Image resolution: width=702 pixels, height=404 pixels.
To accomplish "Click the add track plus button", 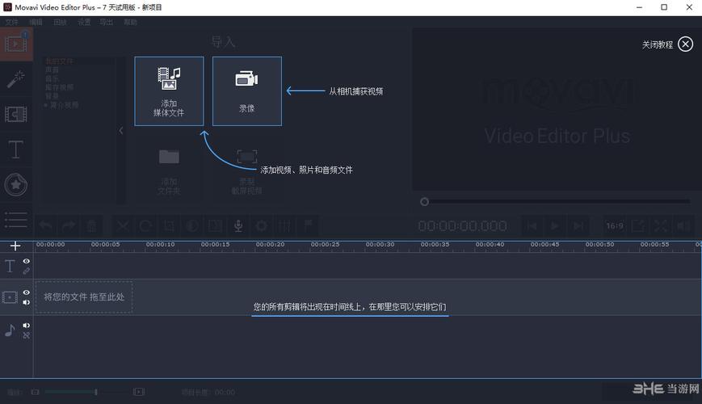I will 15,246.
